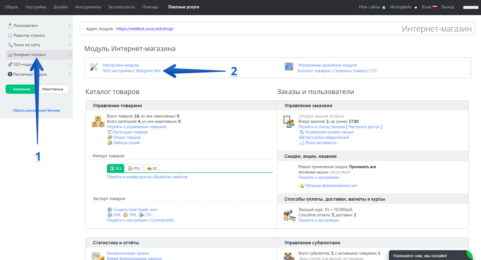Open the Language selector in top bar
481x260 pixels.
point(429,7)
